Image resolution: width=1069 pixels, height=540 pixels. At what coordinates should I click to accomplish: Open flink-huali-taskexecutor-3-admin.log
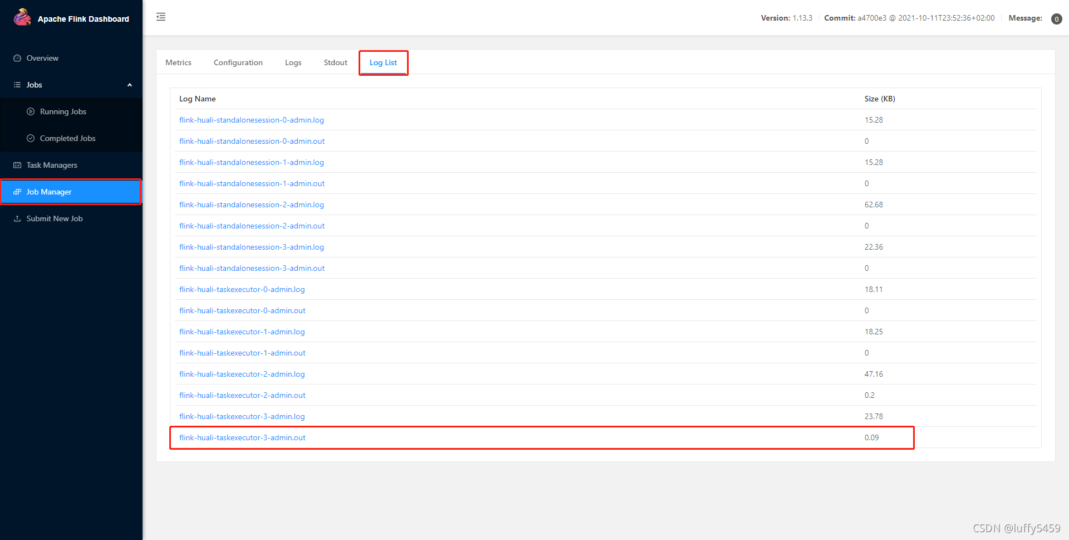click(x=242, y=416)
